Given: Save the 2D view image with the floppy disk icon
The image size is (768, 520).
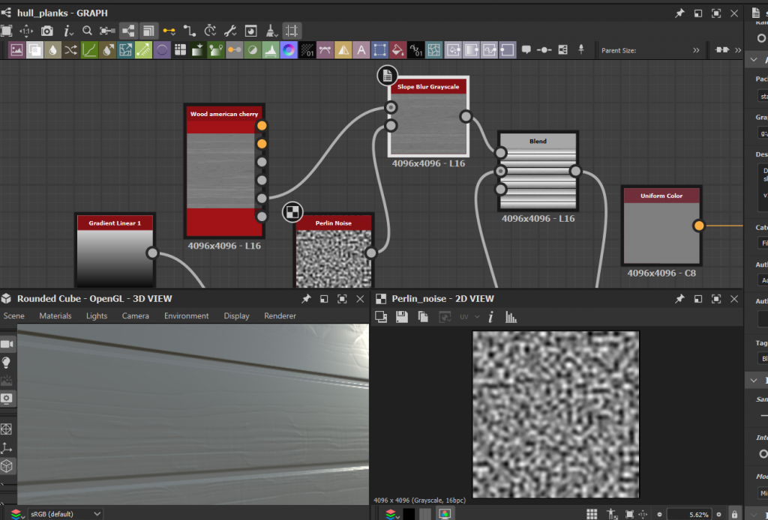Looking at the screenshot, I should [402, 317].
